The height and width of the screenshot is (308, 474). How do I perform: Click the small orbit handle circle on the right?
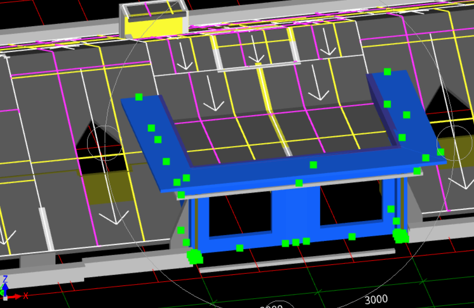click(454, 143)
